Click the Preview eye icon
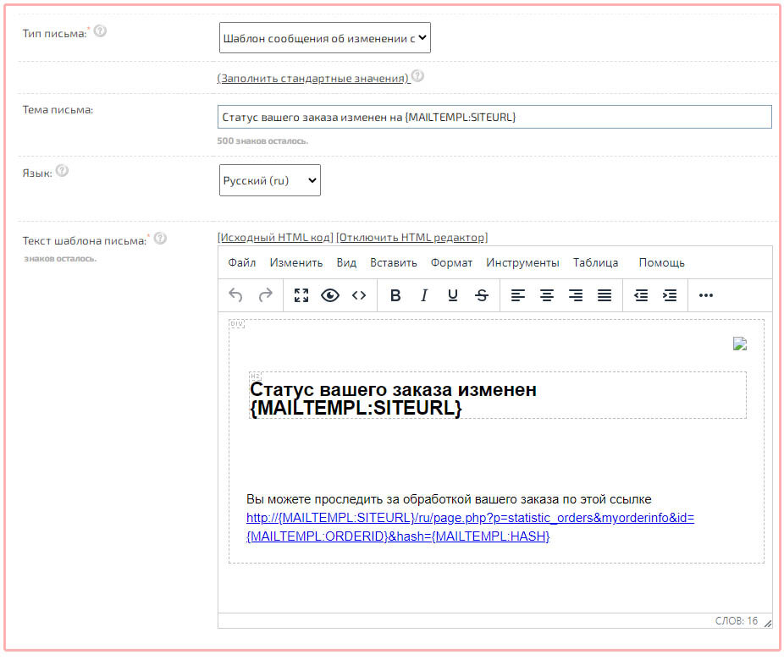The width and height of the screenshot is (784, 660). coord(329,295)
